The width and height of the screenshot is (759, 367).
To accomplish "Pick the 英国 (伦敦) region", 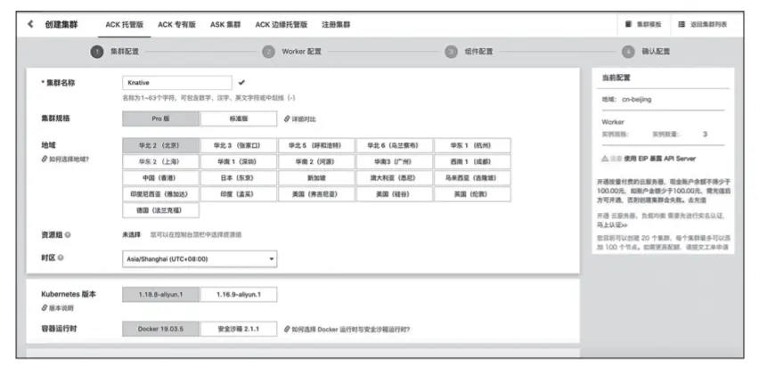I will pos(472,194).
